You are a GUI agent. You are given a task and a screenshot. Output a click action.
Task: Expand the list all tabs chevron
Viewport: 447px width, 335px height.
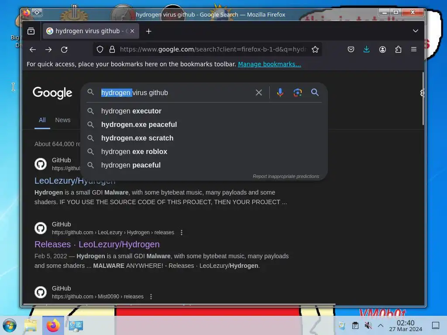[416, 31]
